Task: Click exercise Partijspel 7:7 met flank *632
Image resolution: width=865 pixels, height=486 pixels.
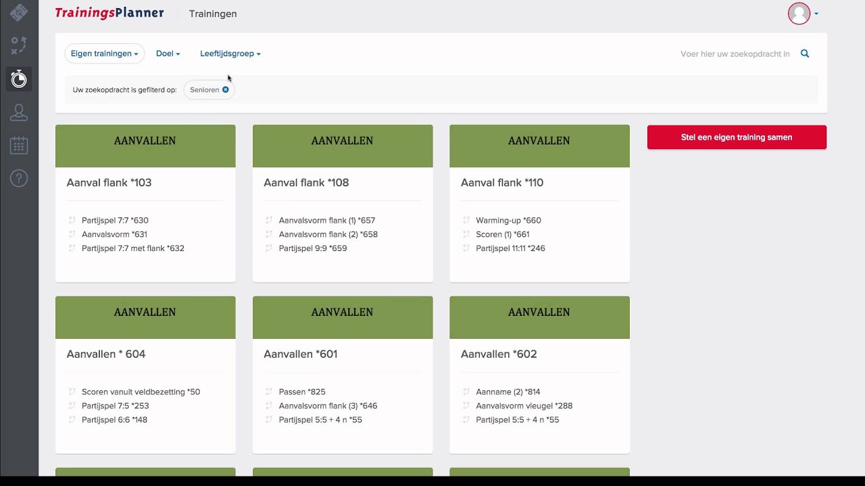Action: tap(133, 248)
